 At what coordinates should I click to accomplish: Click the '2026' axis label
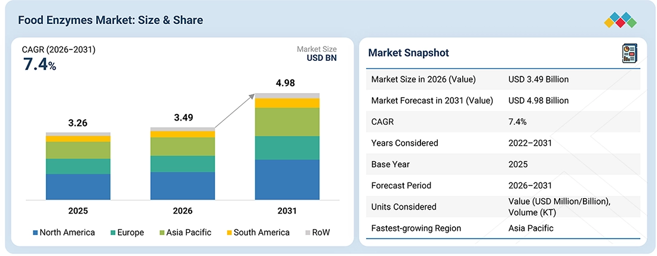click(x=183, y=211)
